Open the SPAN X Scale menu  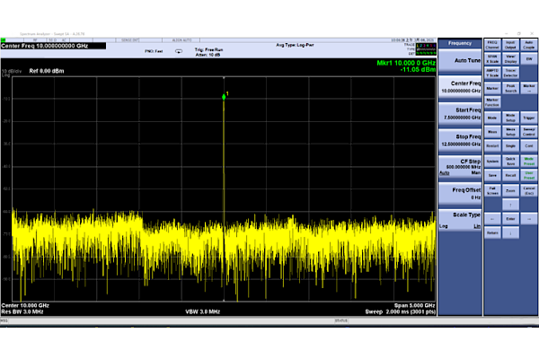click(492, 59)
